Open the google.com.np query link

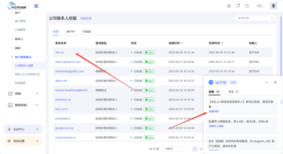(64, 128)
